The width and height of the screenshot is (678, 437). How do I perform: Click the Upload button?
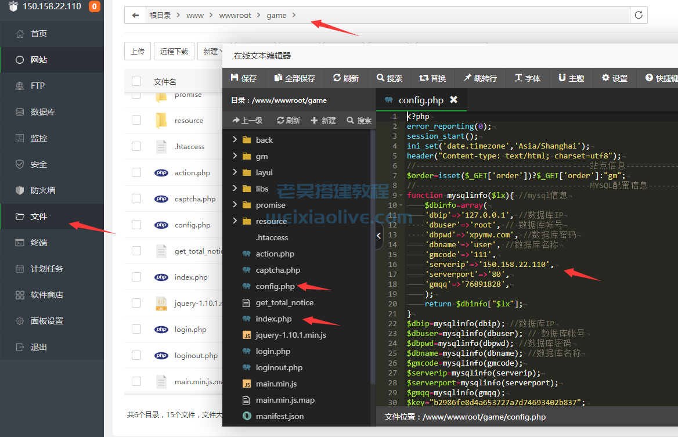tap(138, 51)
